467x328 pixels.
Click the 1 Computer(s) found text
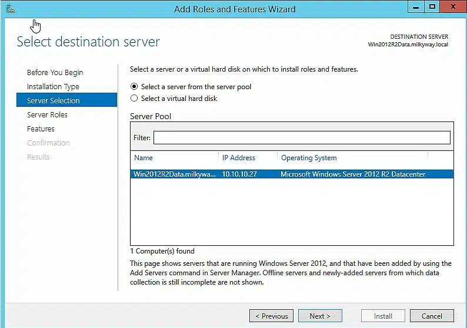pyautogui.click(x=162, y=251)
